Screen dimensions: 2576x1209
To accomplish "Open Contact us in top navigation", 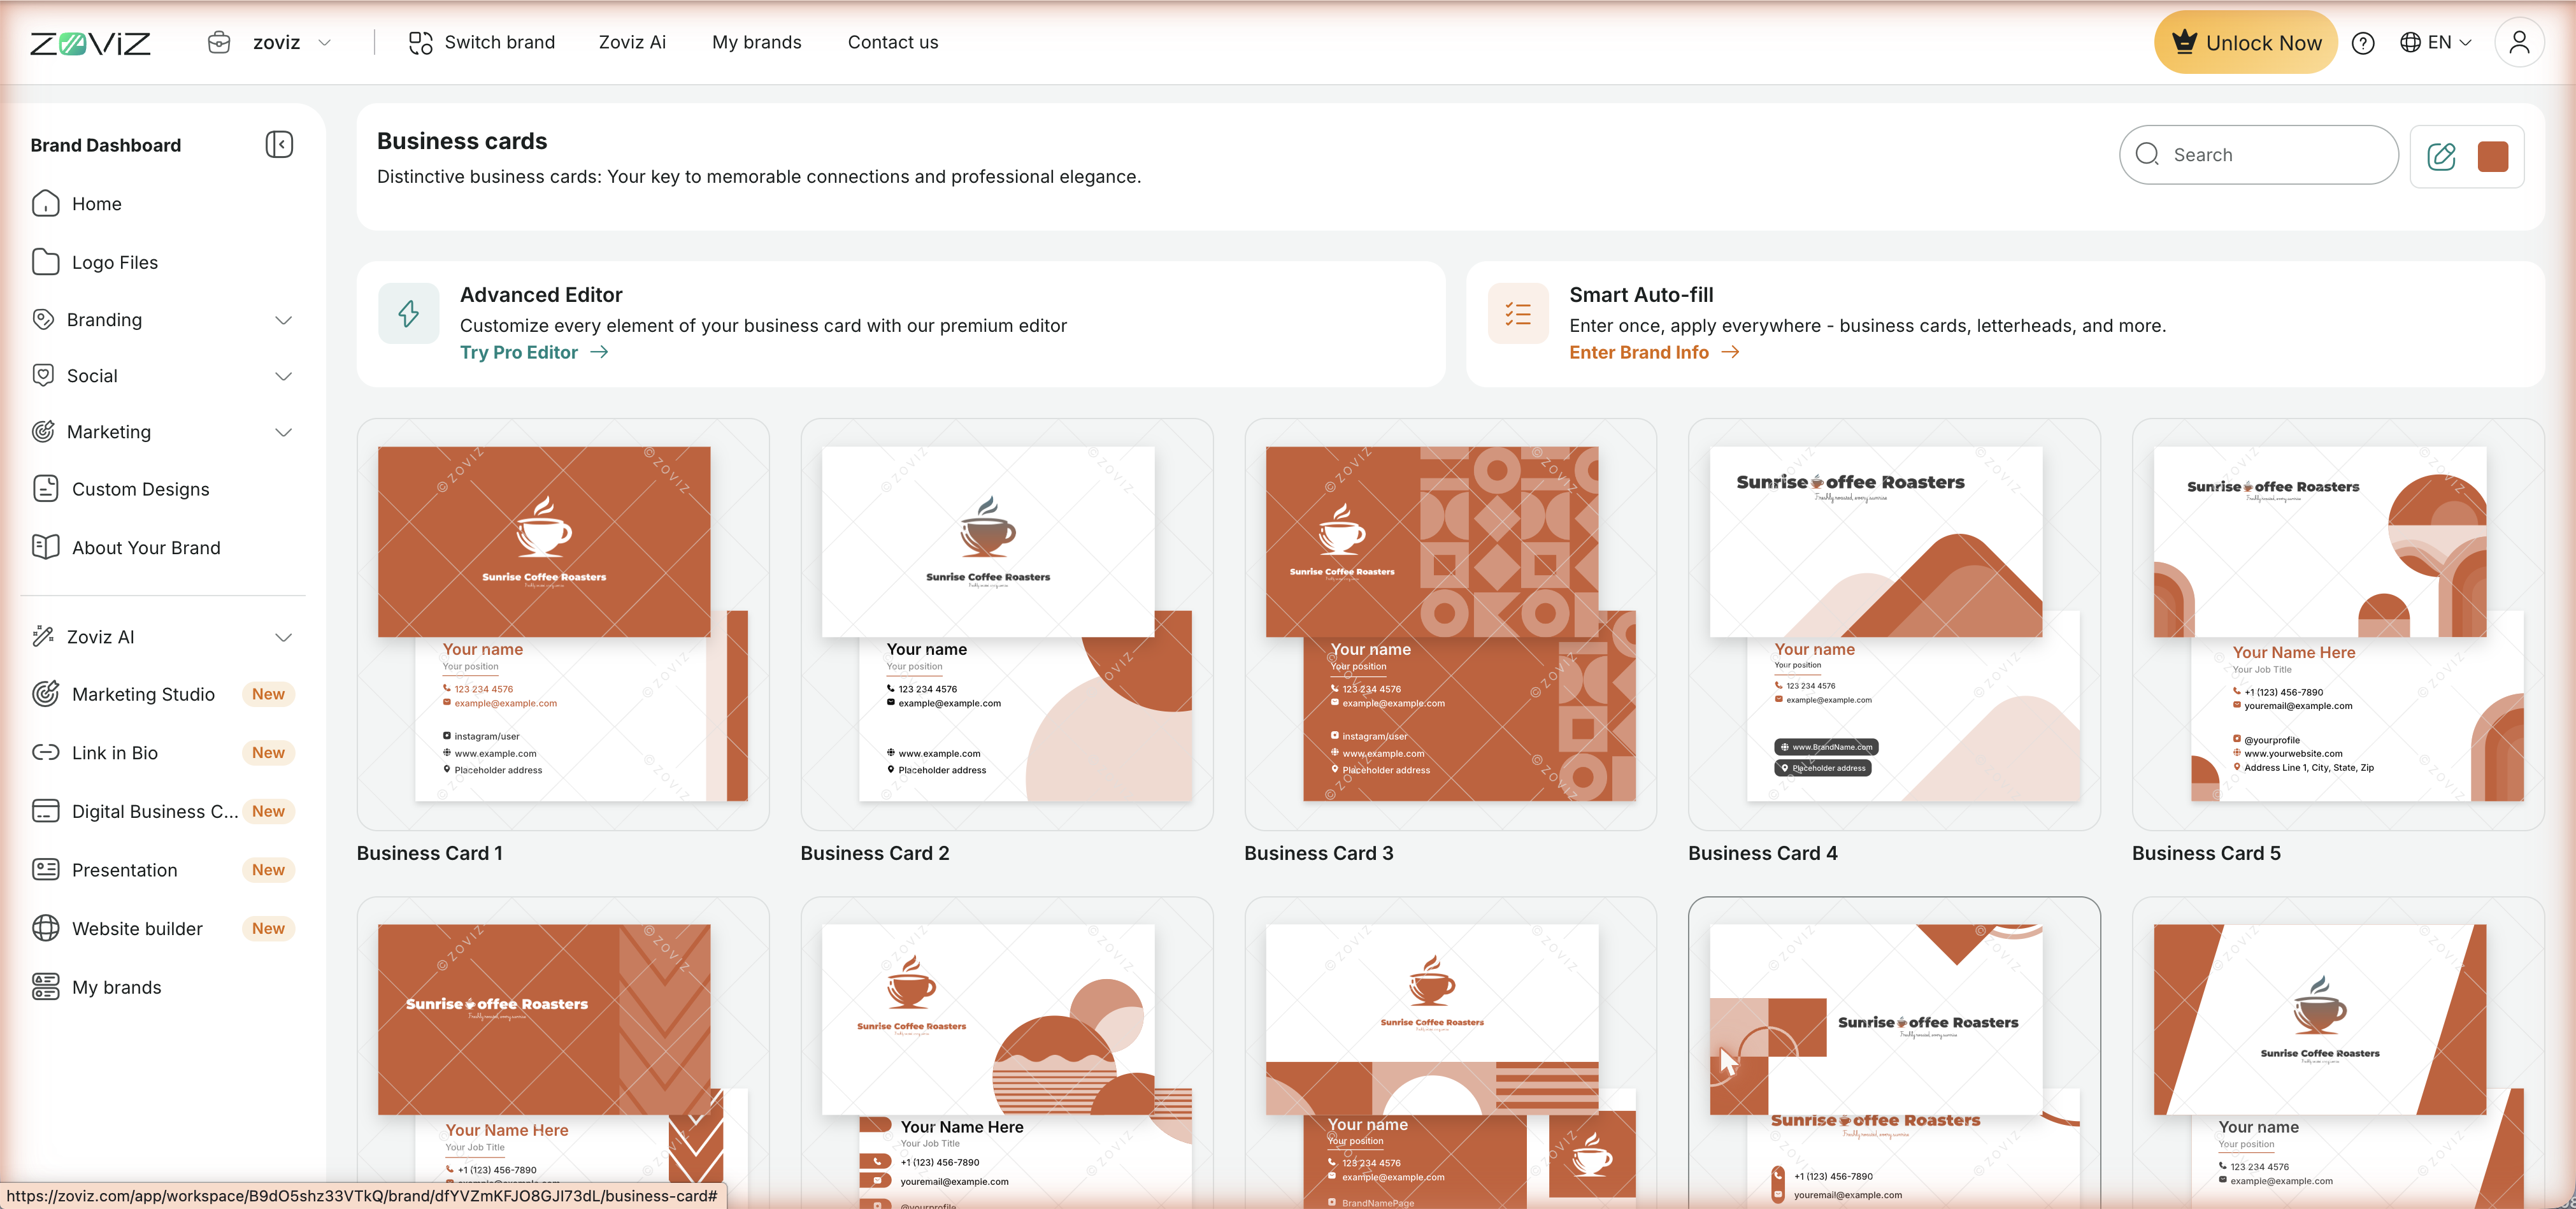I will pyautogui.click(x=893, y=42).
